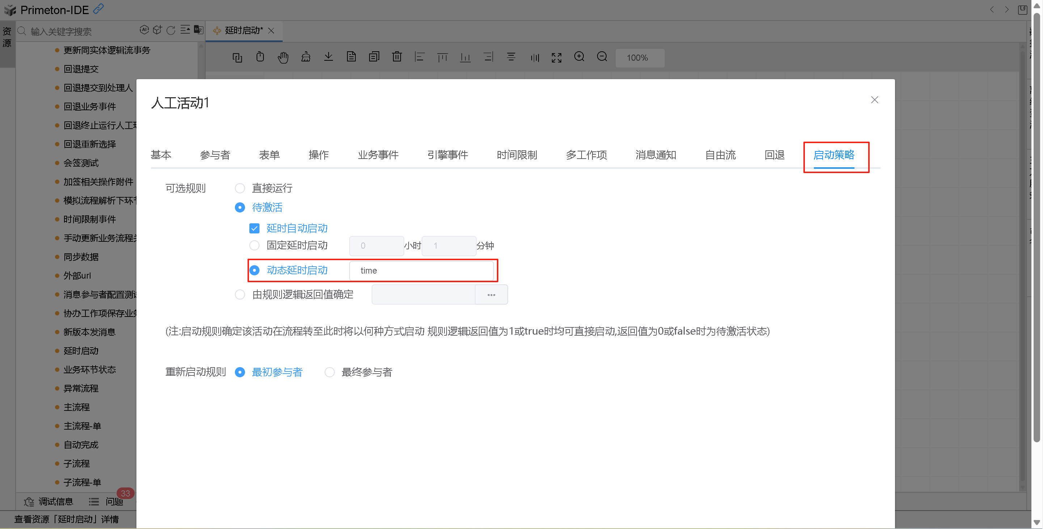Open the 时间限制 tab
1043x529 pixels.
[516, 155]
